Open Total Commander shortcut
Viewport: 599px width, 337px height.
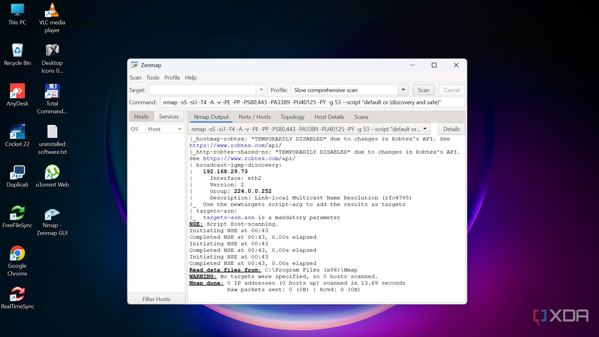[52, 92]
